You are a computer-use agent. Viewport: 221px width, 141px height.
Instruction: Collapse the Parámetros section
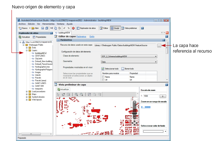click(58, 40)
